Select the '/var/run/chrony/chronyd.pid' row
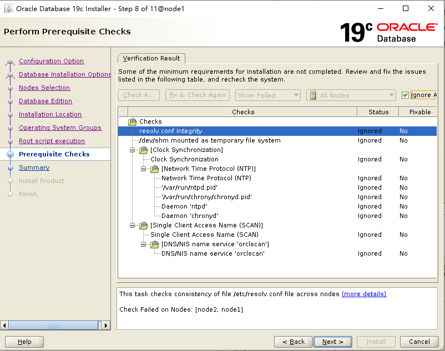 click(x=277, y=197)
